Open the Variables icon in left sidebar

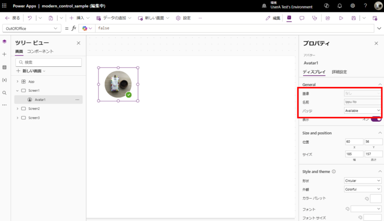pyautogui.click(x=4, y=80)
